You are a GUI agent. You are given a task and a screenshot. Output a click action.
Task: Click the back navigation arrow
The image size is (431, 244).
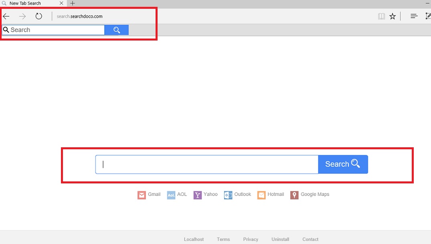(x=6, y=16)
